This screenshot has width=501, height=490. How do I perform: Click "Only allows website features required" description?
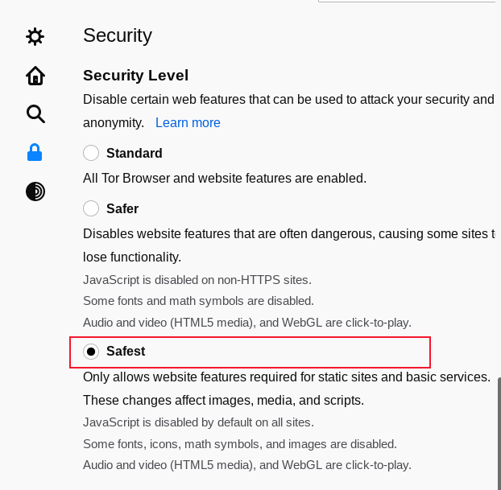point(287,377)
